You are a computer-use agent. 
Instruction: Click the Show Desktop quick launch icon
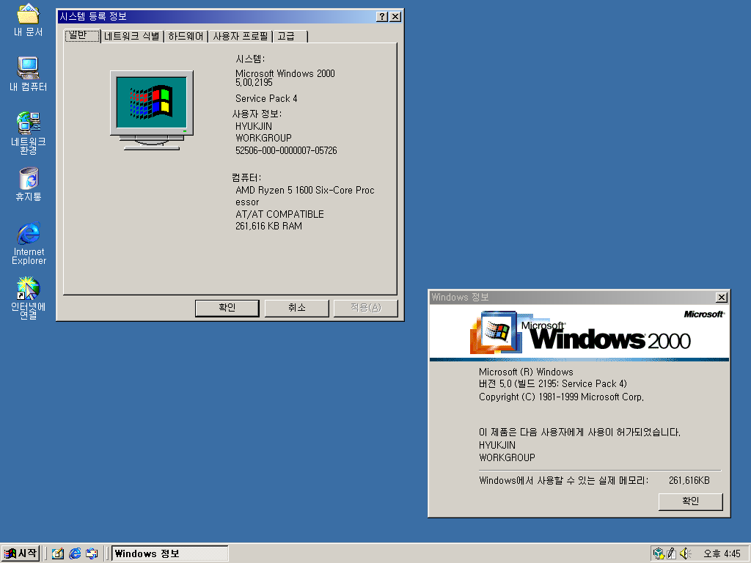tap(58, 553)
